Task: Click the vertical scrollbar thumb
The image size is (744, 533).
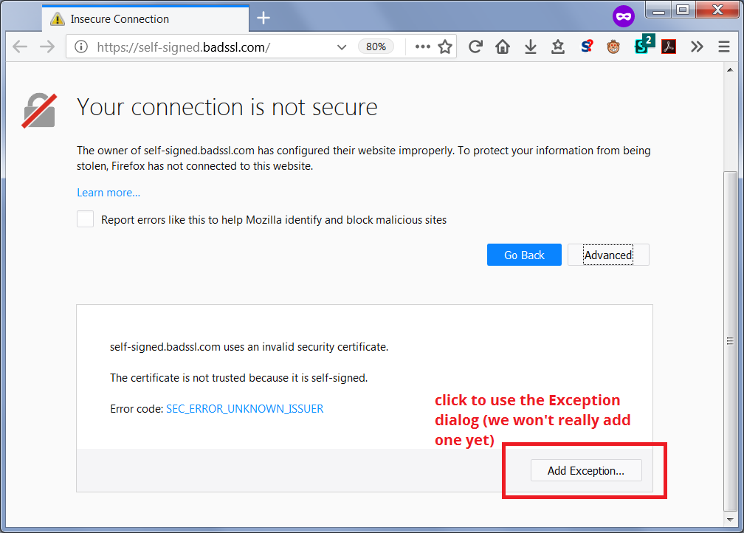Action: coord(730,341)
